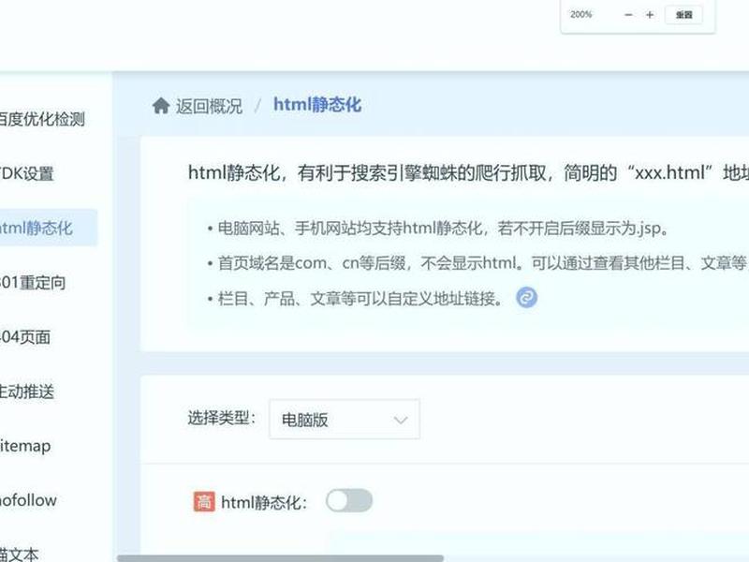Image resolution: width=749 pixels, height=562 pixels.
Task: Click the description line starting html静态化，有利于
Action: tap(468, 172)
